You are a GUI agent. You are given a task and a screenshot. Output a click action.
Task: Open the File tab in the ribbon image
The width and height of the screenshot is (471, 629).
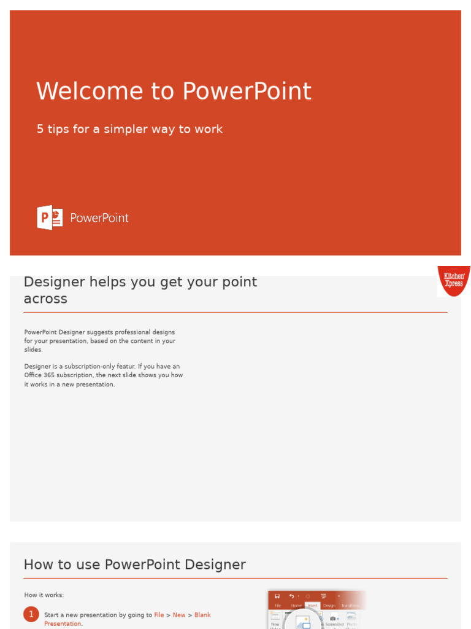(x=278, y=606)
